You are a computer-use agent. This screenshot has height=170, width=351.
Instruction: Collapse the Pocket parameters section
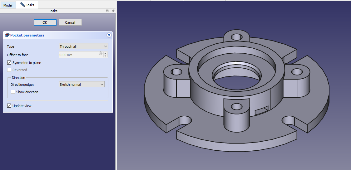coord(109,35)
